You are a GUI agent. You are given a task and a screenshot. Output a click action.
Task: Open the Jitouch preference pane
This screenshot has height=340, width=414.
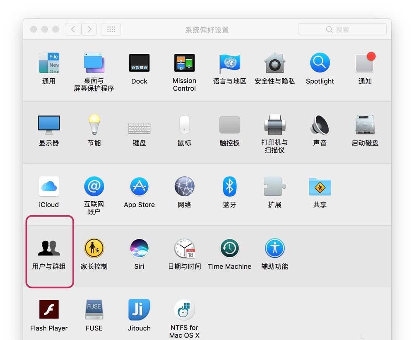tap(139, 309)
